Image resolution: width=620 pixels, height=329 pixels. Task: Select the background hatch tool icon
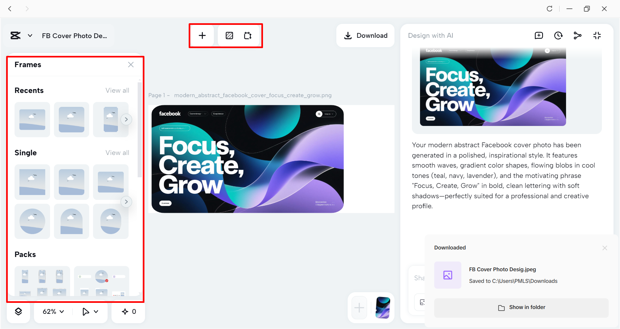coord(229,36)
